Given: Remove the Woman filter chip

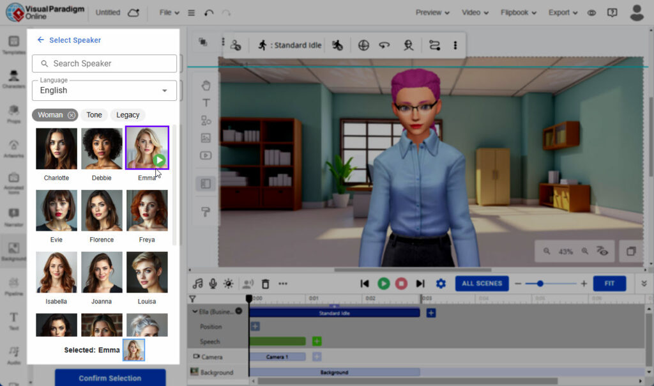Looking at the screenshot, I should pos(70,115).
